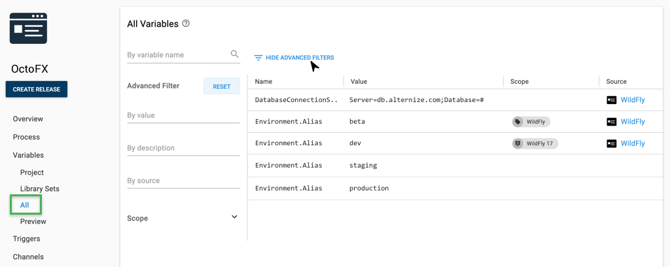Hide advanced filters
The height and width of the screenshot is (267, 670).
point(299,58)
